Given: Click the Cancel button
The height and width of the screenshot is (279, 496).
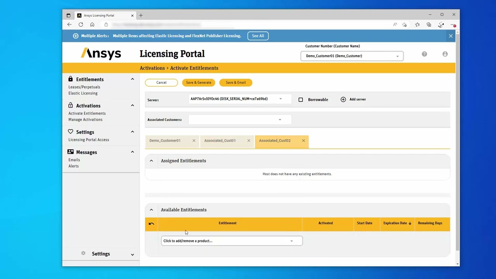Looking at the screenshot, I should pyautogui.click(x=161, y=83).
